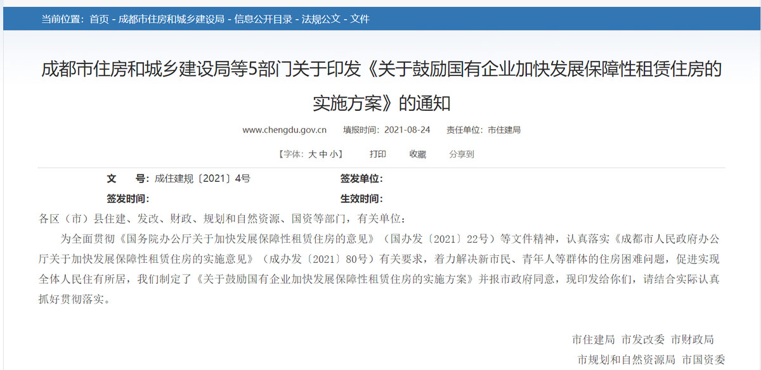Viewport: 761px width, 370px height.
Task: Go to 首页 in the breadcrumb
Action: point(99,19)
